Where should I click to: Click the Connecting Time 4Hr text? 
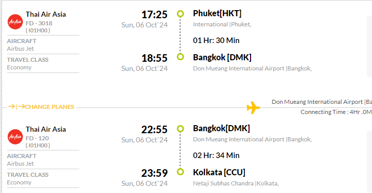(x=336, y=112)
